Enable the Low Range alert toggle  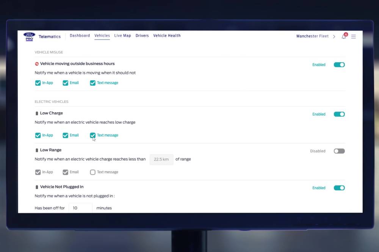click(339, 151)
